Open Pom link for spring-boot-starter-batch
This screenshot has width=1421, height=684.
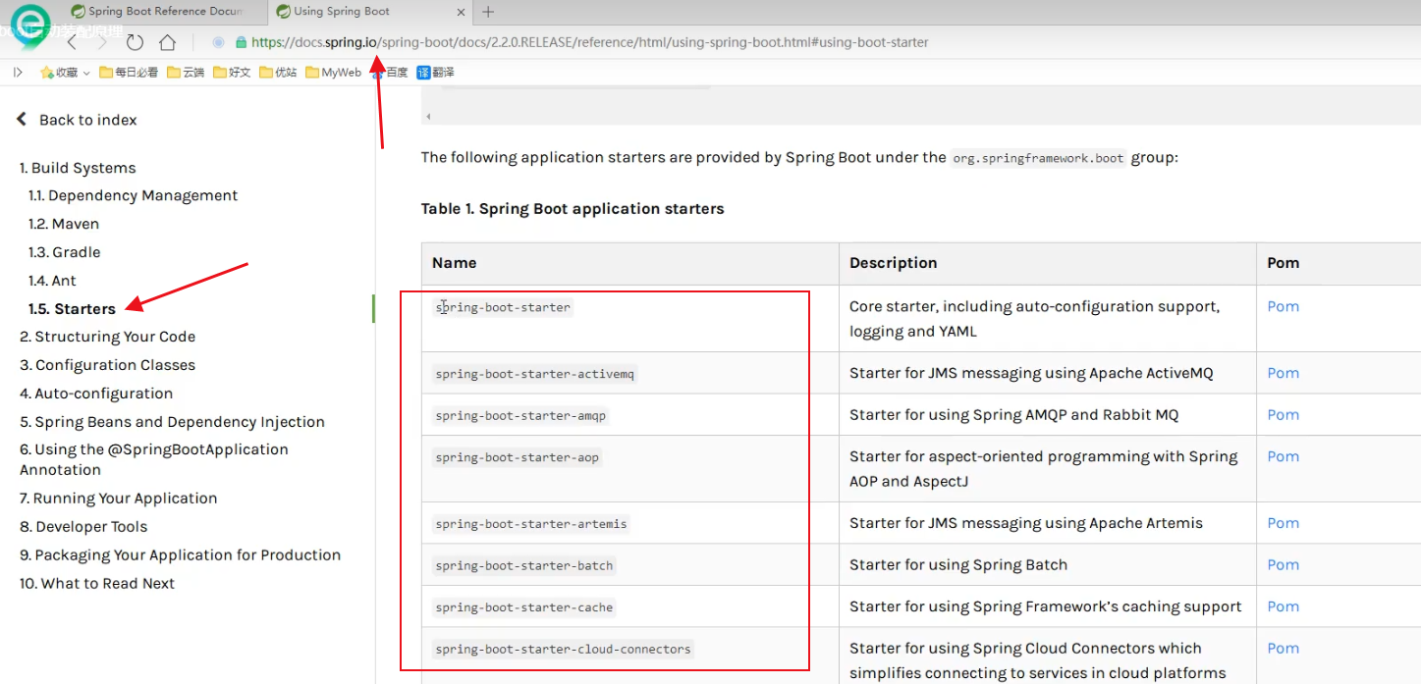point(1283,564)
